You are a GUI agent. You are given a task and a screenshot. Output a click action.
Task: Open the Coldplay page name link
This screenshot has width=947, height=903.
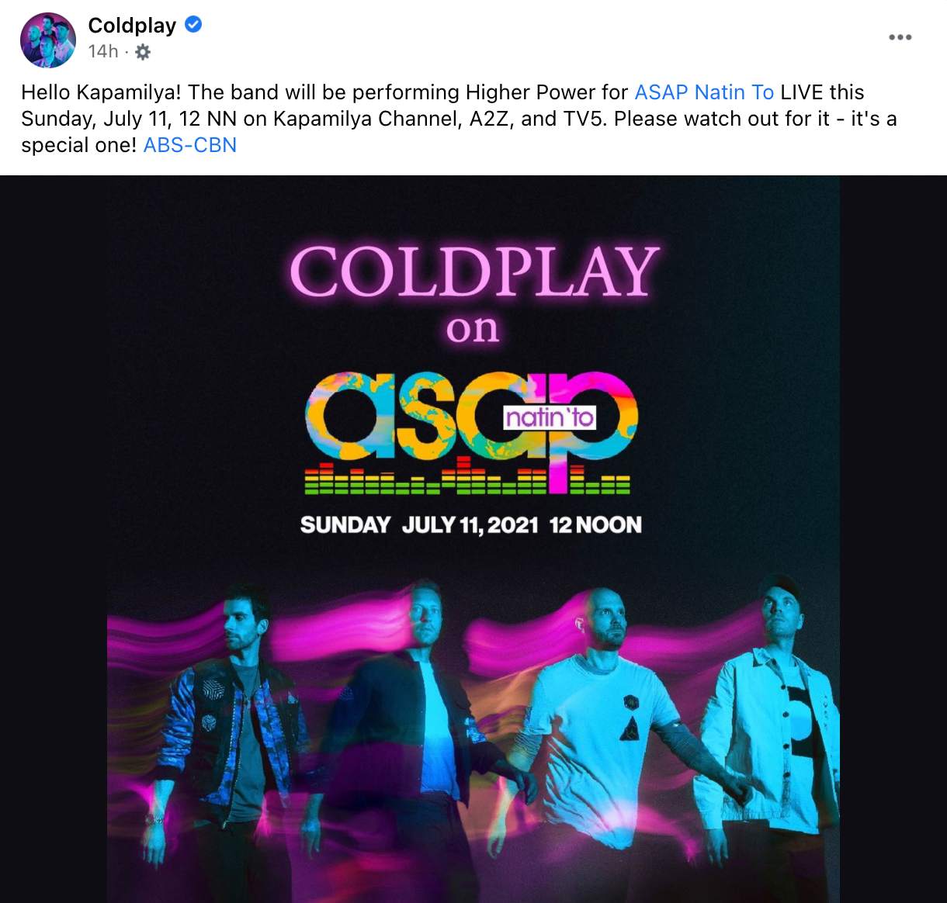coord(132,26)
